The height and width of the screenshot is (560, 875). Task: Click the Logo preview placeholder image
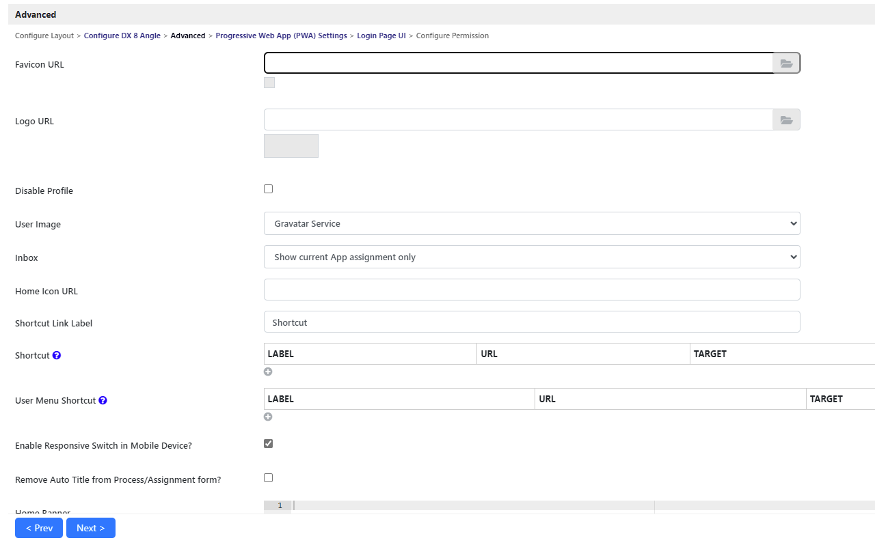(x=291, y=146)
